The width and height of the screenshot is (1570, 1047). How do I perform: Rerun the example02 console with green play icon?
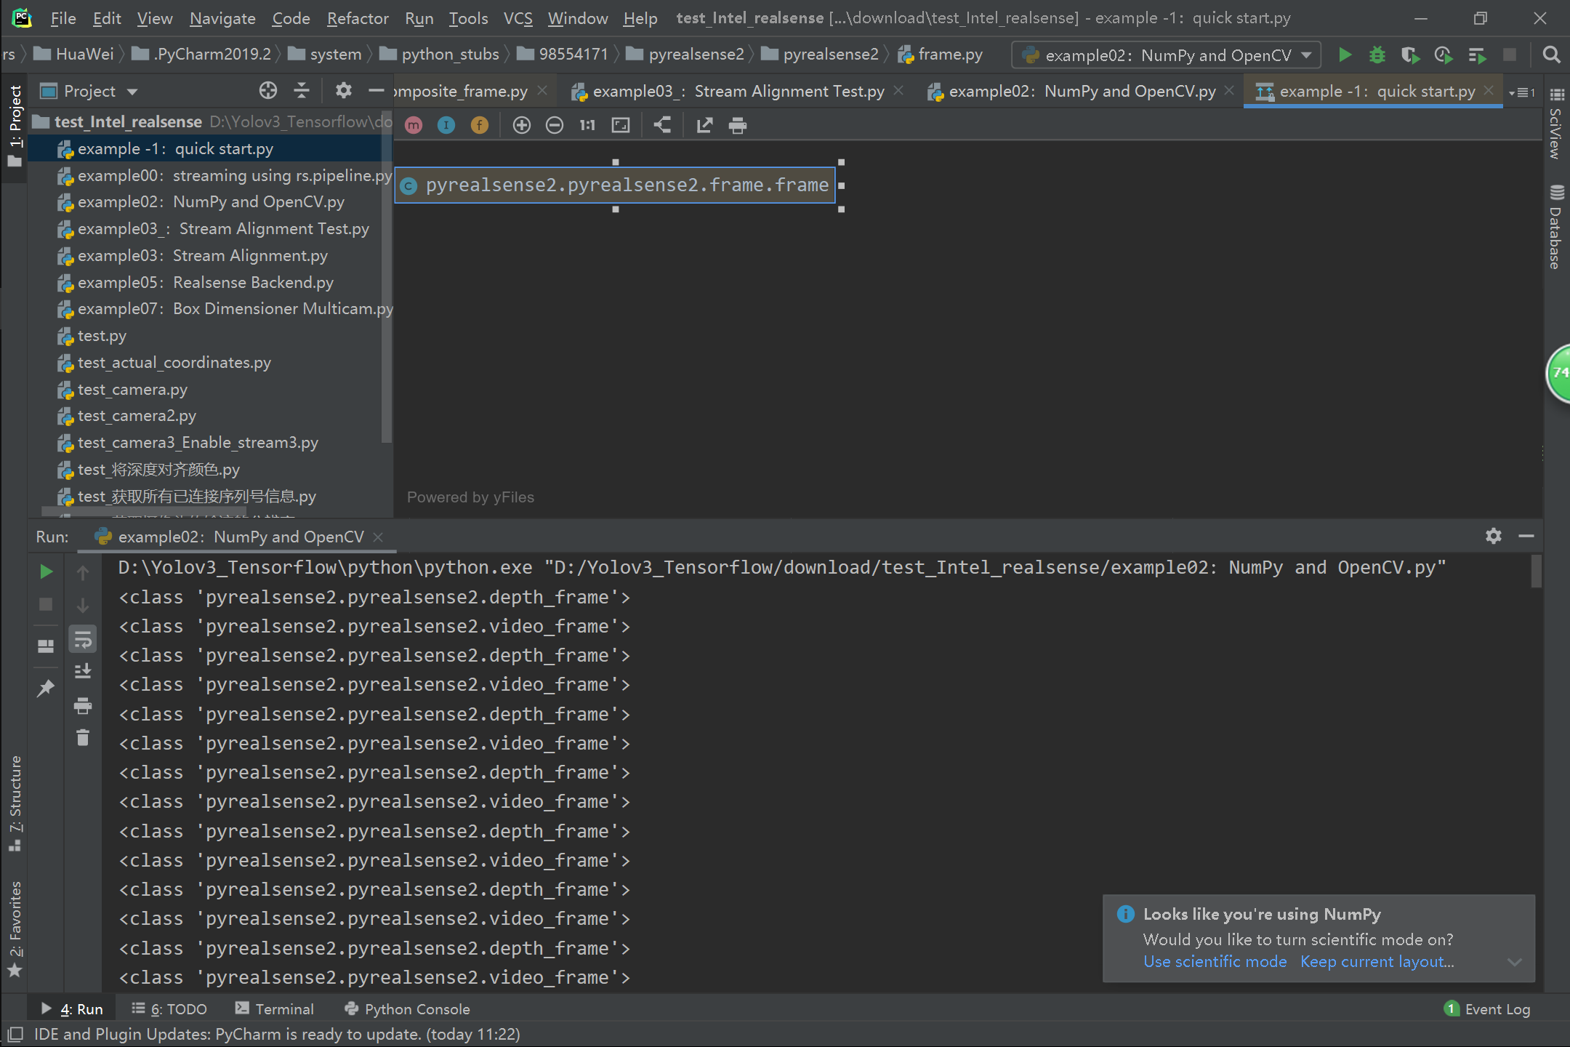(46, 571)
